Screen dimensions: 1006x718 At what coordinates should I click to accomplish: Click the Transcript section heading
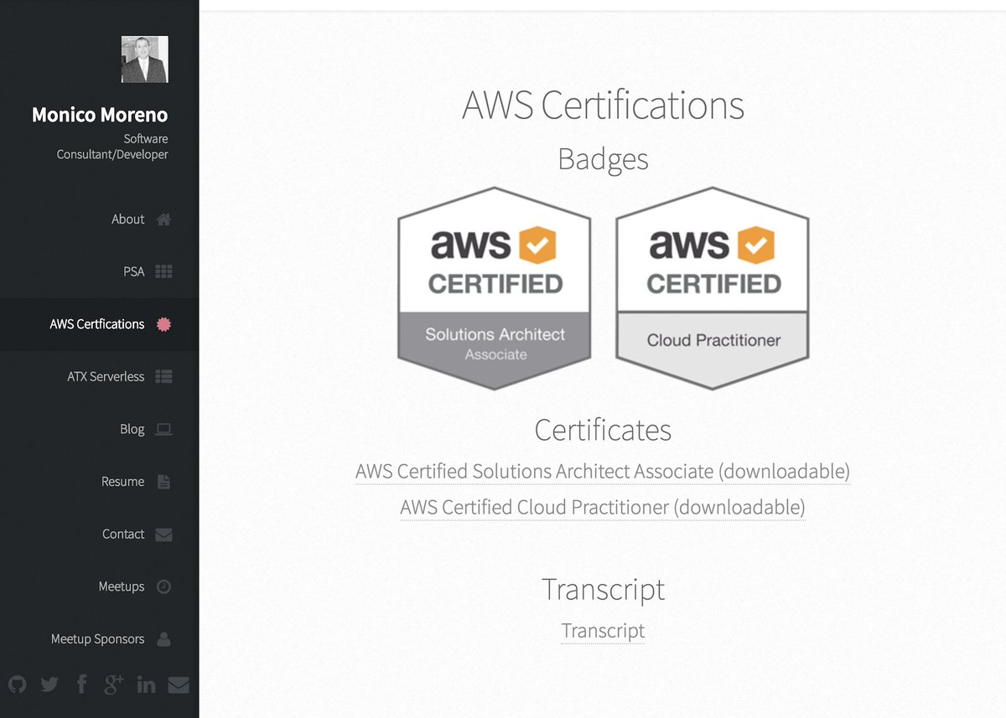[603, 589]
